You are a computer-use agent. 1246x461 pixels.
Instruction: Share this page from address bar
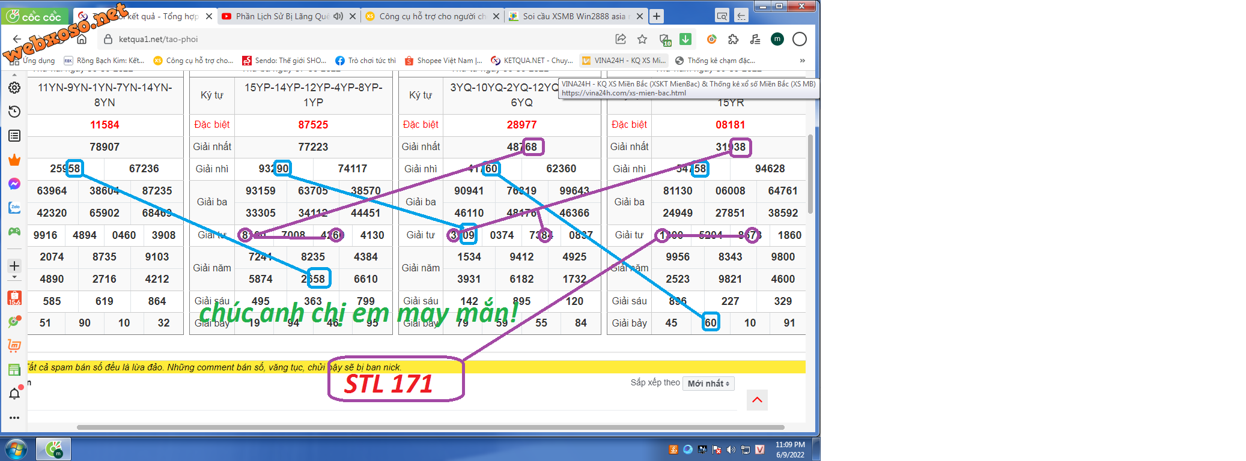621,39
